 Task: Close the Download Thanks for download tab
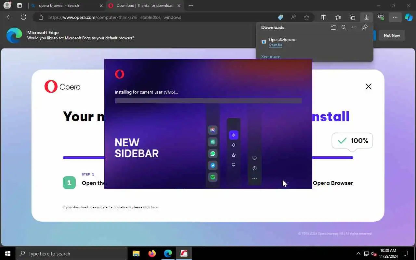[x=179, y=6]
